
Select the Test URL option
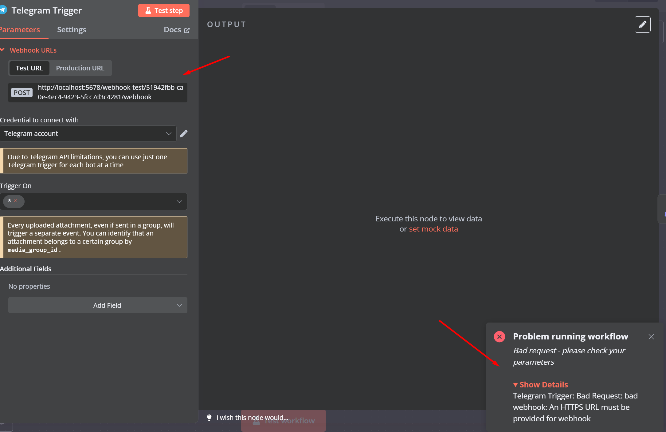(x=29, y=68)
